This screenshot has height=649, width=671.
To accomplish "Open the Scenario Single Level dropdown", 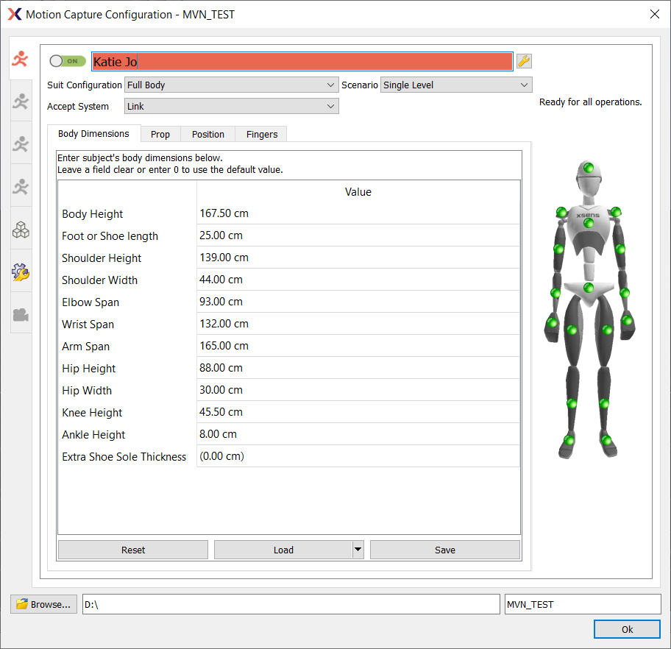I will coord(455,85).
